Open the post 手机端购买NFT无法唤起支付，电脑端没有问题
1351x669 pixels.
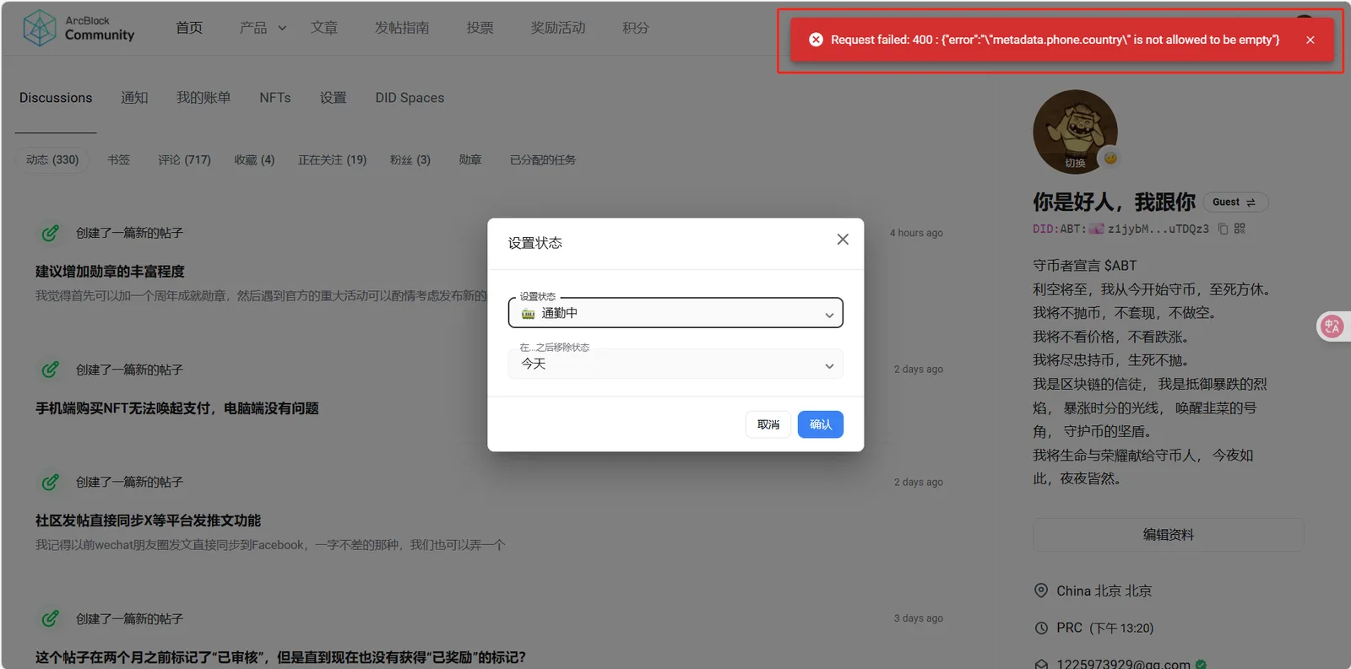coord(177,408)
